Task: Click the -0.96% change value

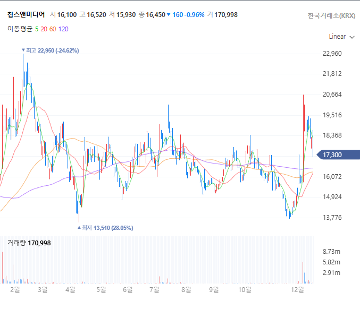Action: pyautogui.click(x=195, y=15)
